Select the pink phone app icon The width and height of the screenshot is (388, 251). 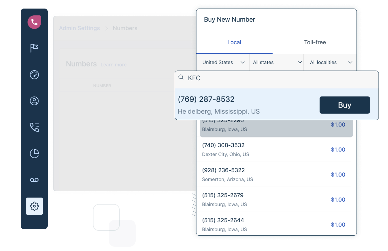click(x=34, y=22)
